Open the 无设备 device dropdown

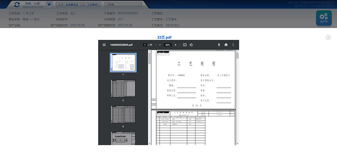(x=123, y=5)
